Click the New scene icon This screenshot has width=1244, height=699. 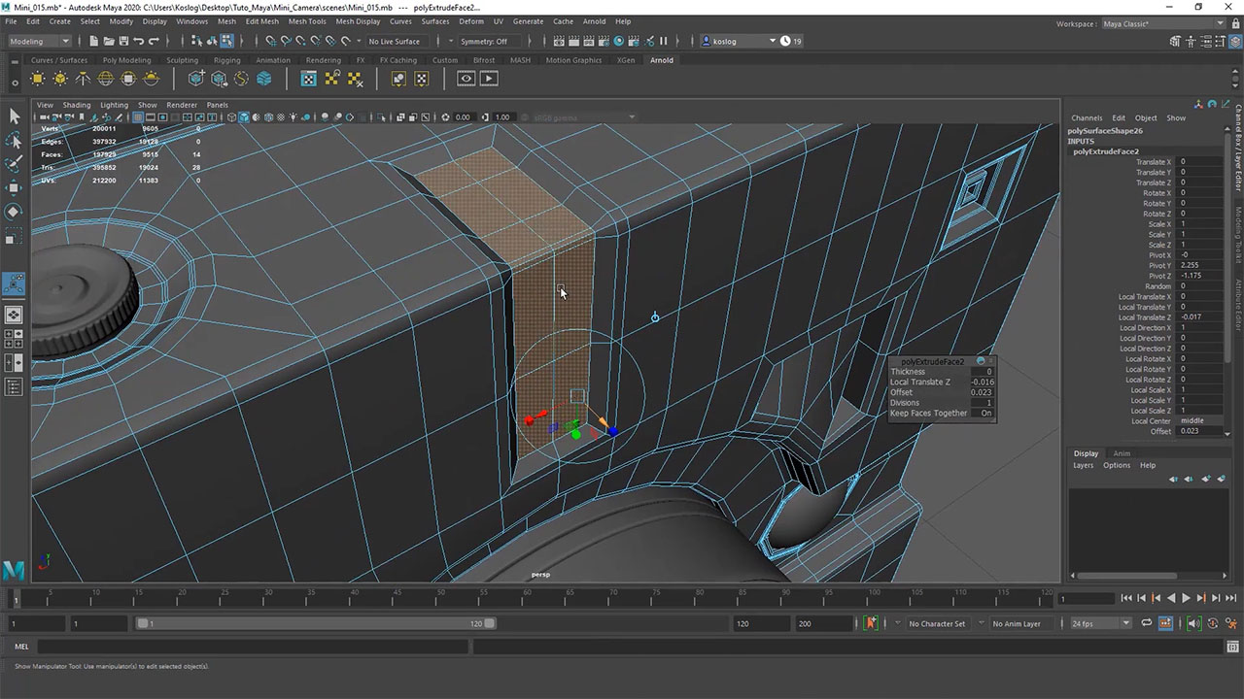tap(93, 41)
